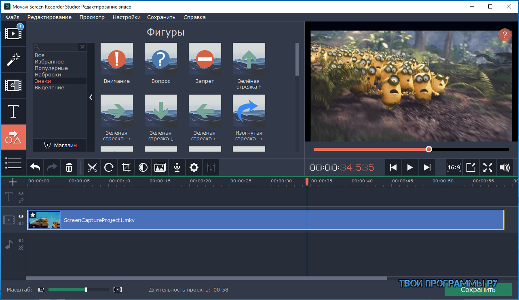Select the Избранное category
Image resolution: width=519 pixels, height=300 pixels.
49,62
